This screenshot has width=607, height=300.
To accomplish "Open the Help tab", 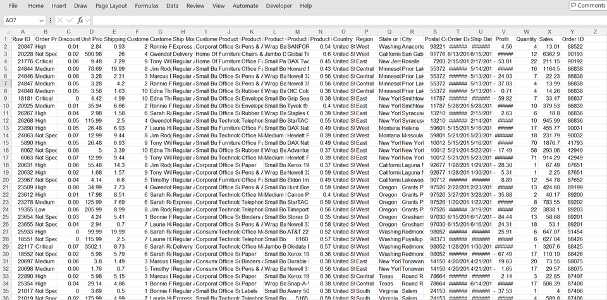I will click(x=306, y=6).
